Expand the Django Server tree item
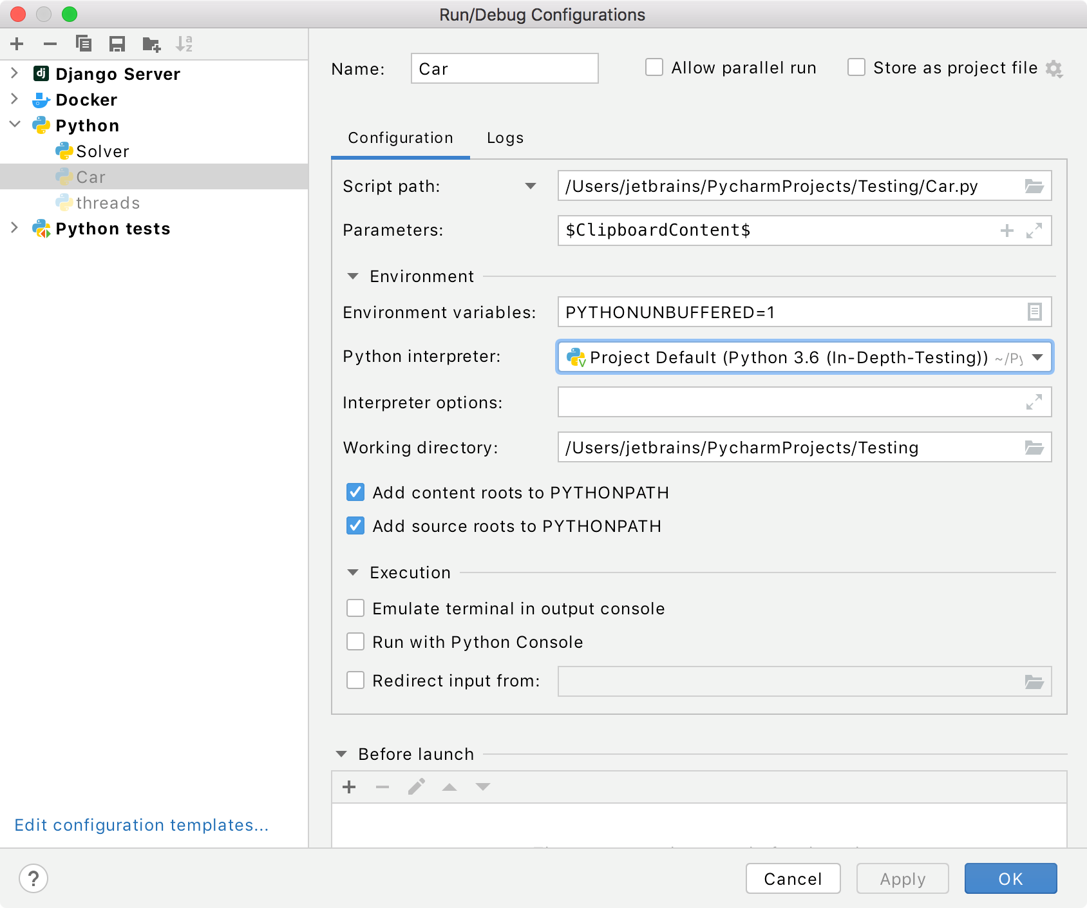 [x=14, y=73]
